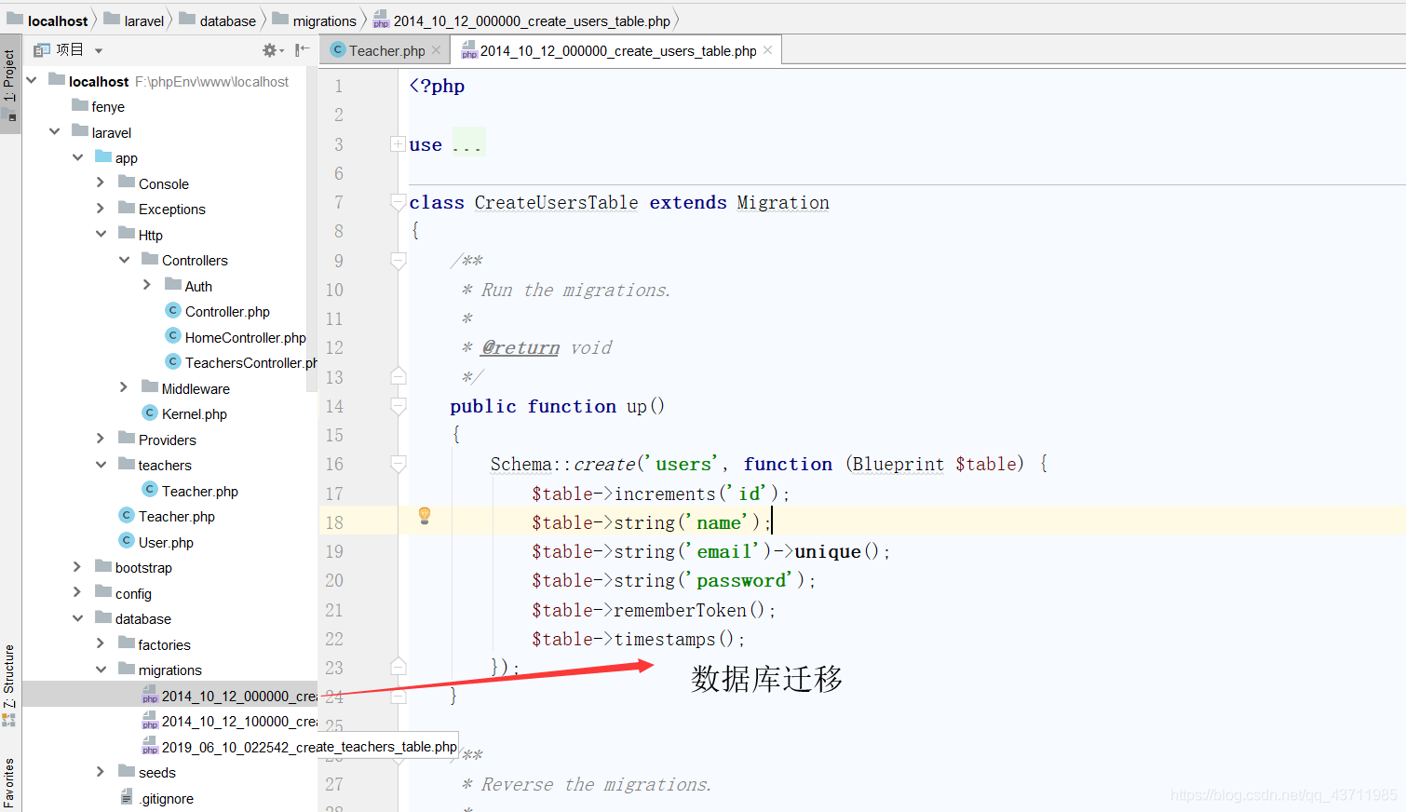Collapse the localhost root tree node
The height and width of the screenshot is (812, 1406).
[x=32, y=80]
